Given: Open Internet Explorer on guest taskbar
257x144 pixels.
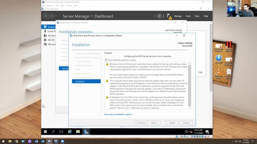Looking at the screenshot, I should click(69, 132).
